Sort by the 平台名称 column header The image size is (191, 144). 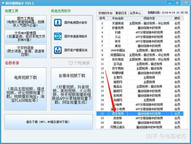118,18
